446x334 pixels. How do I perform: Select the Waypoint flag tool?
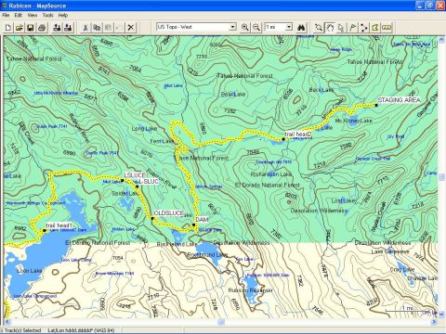pyautogui.click(x=352, y=28)
